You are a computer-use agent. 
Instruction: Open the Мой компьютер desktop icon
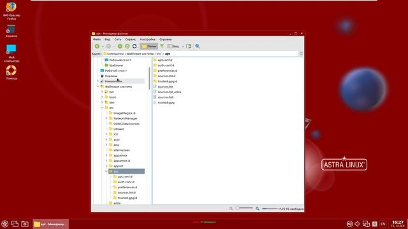click(x=11, y=53)
